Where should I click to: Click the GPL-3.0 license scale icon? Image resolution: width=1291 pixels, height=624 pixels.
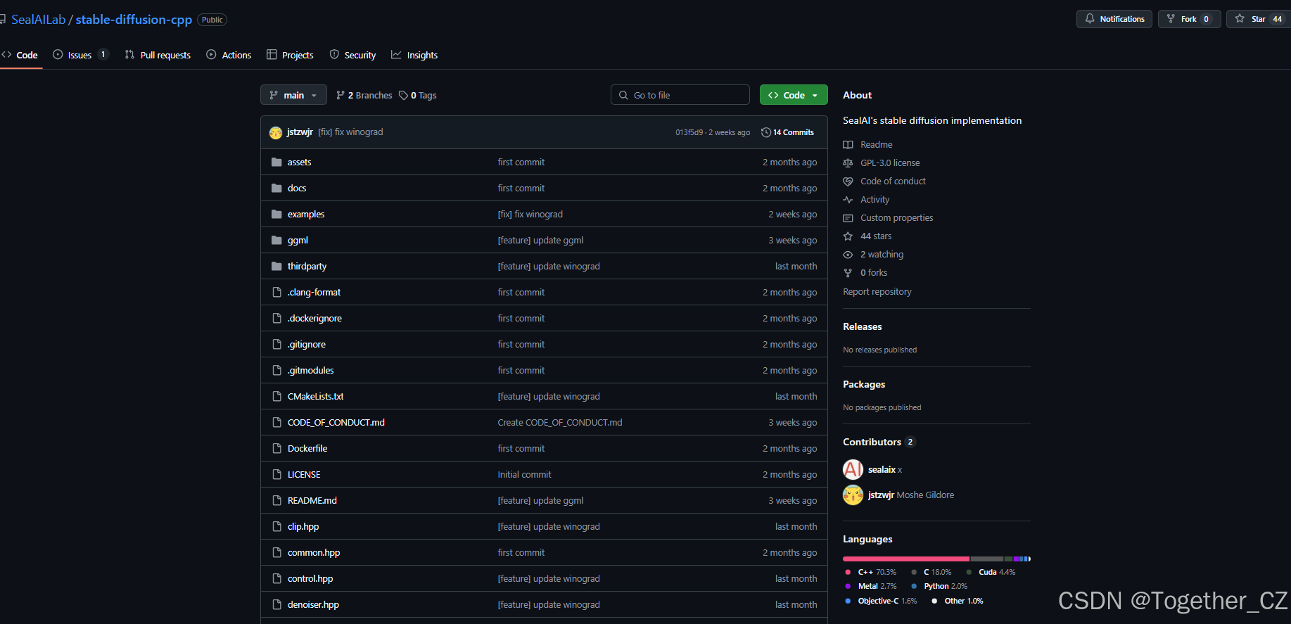point(848,163)
